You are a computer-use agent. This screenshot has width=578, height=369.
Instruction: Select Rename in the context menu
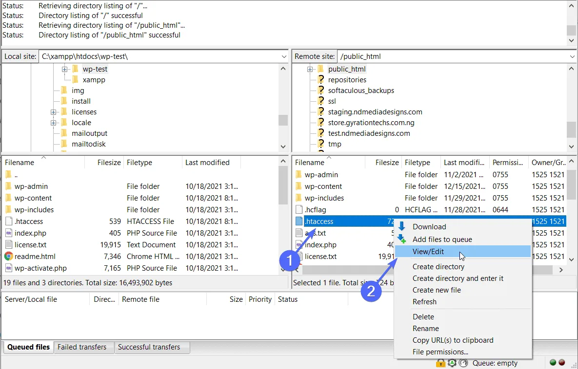(x=462, y=329)
